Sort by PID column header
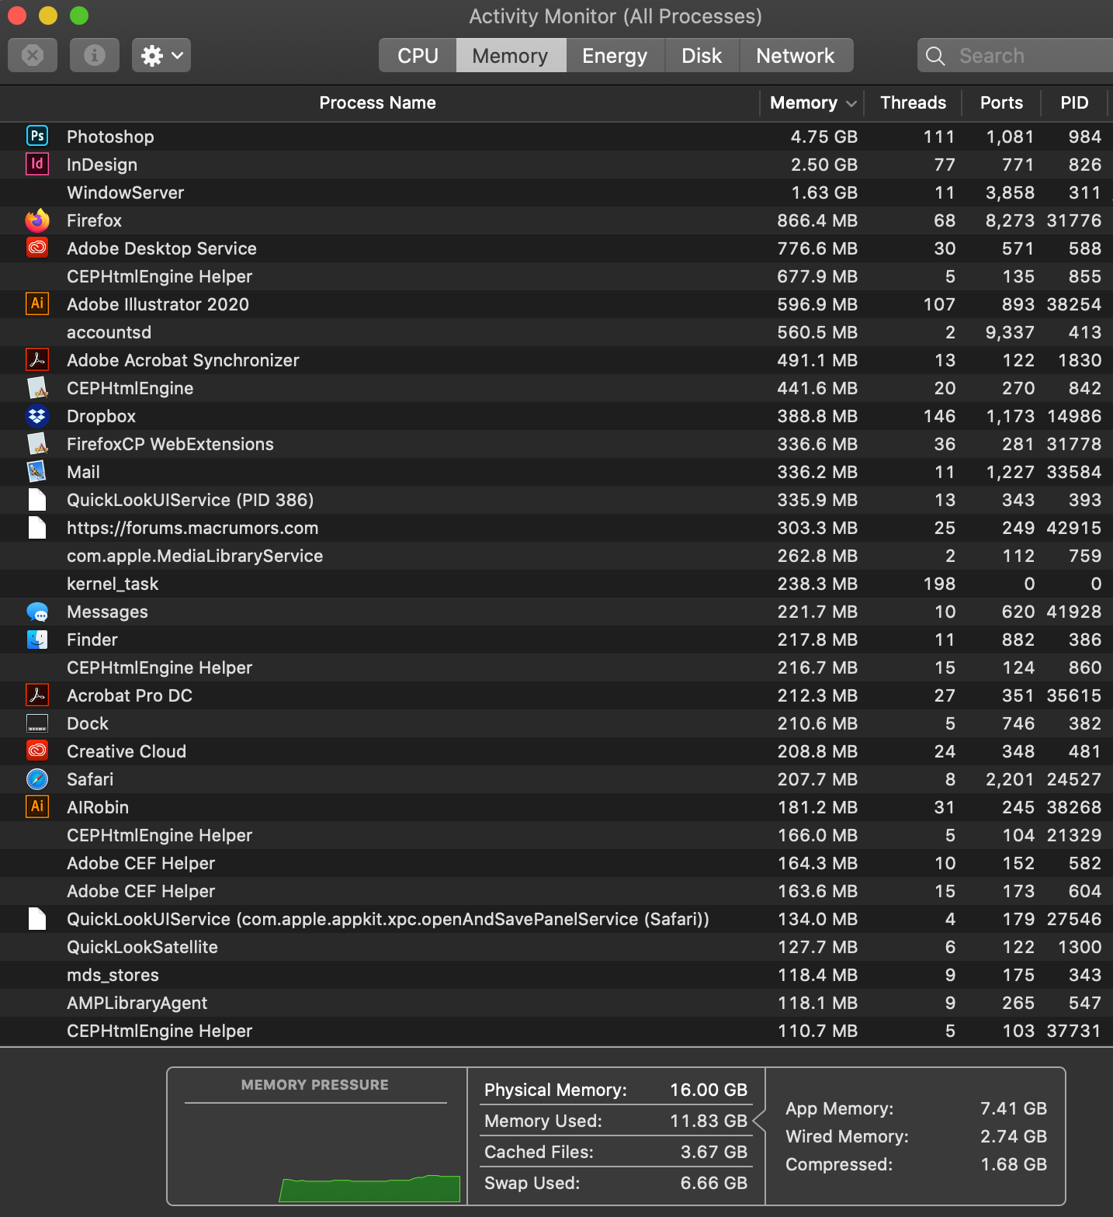1113x1217 pixels. tap(1074, 102)
